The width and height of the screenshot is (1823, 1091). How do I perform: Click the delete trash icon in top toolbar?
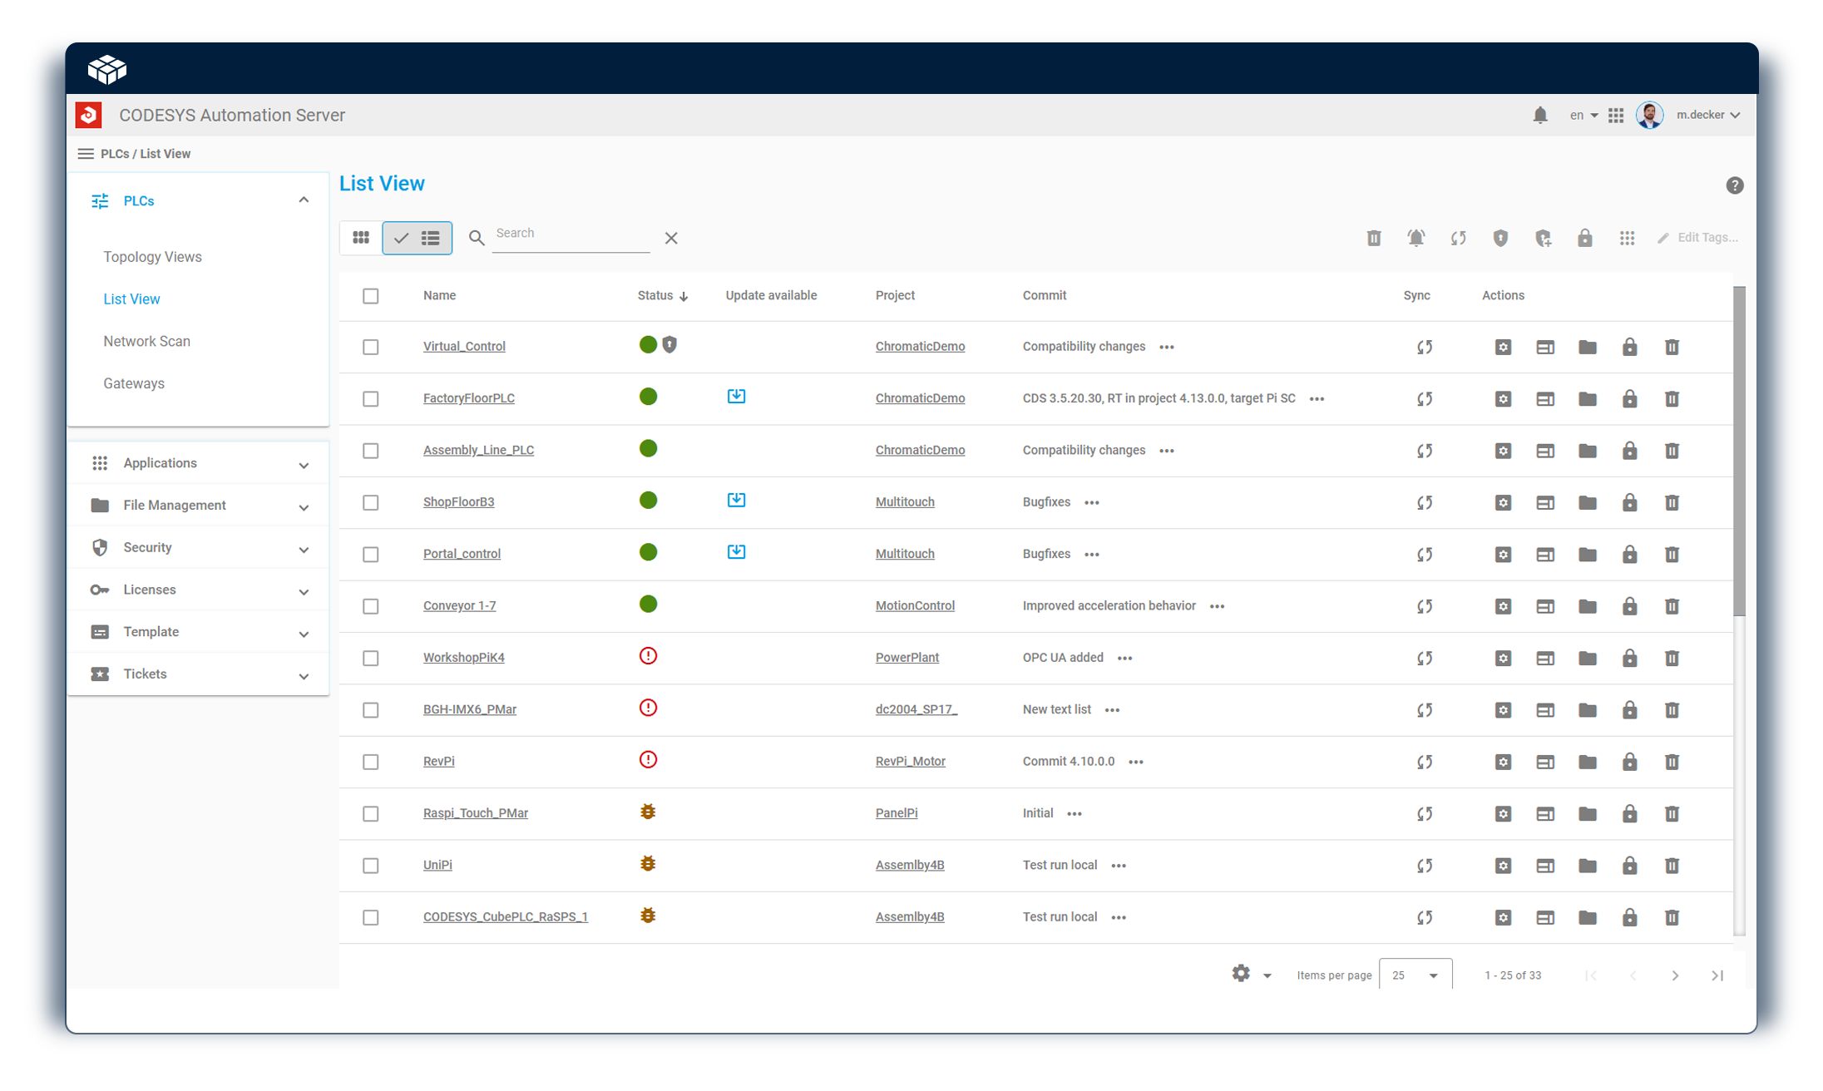click(x=1374, y=239)
